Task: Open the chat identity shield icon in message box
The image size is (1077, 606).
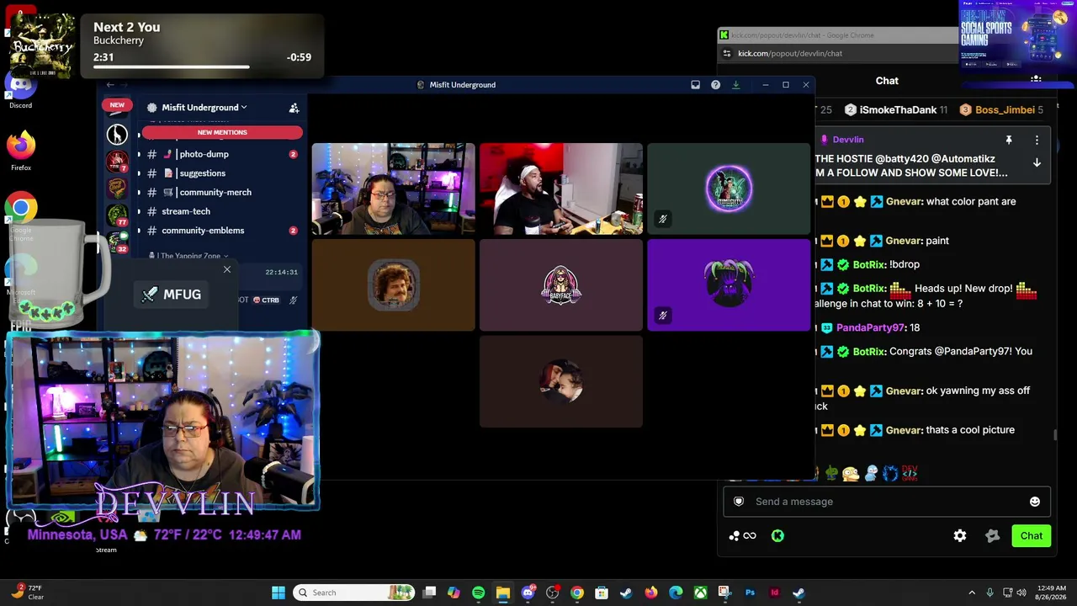Action: pyautogui.click(x=739, y=502)
